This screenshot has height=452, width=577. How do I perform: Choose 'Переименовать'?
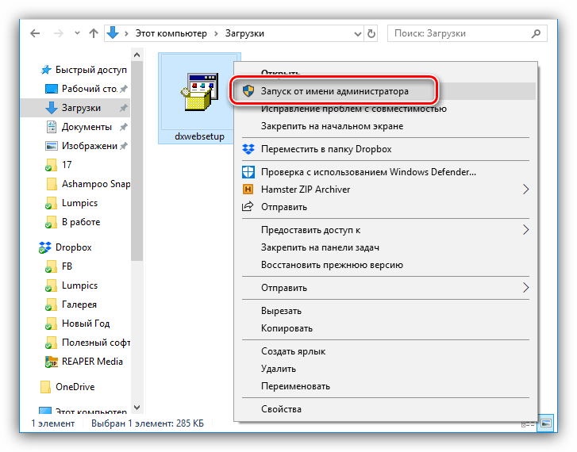click(295, 386)
